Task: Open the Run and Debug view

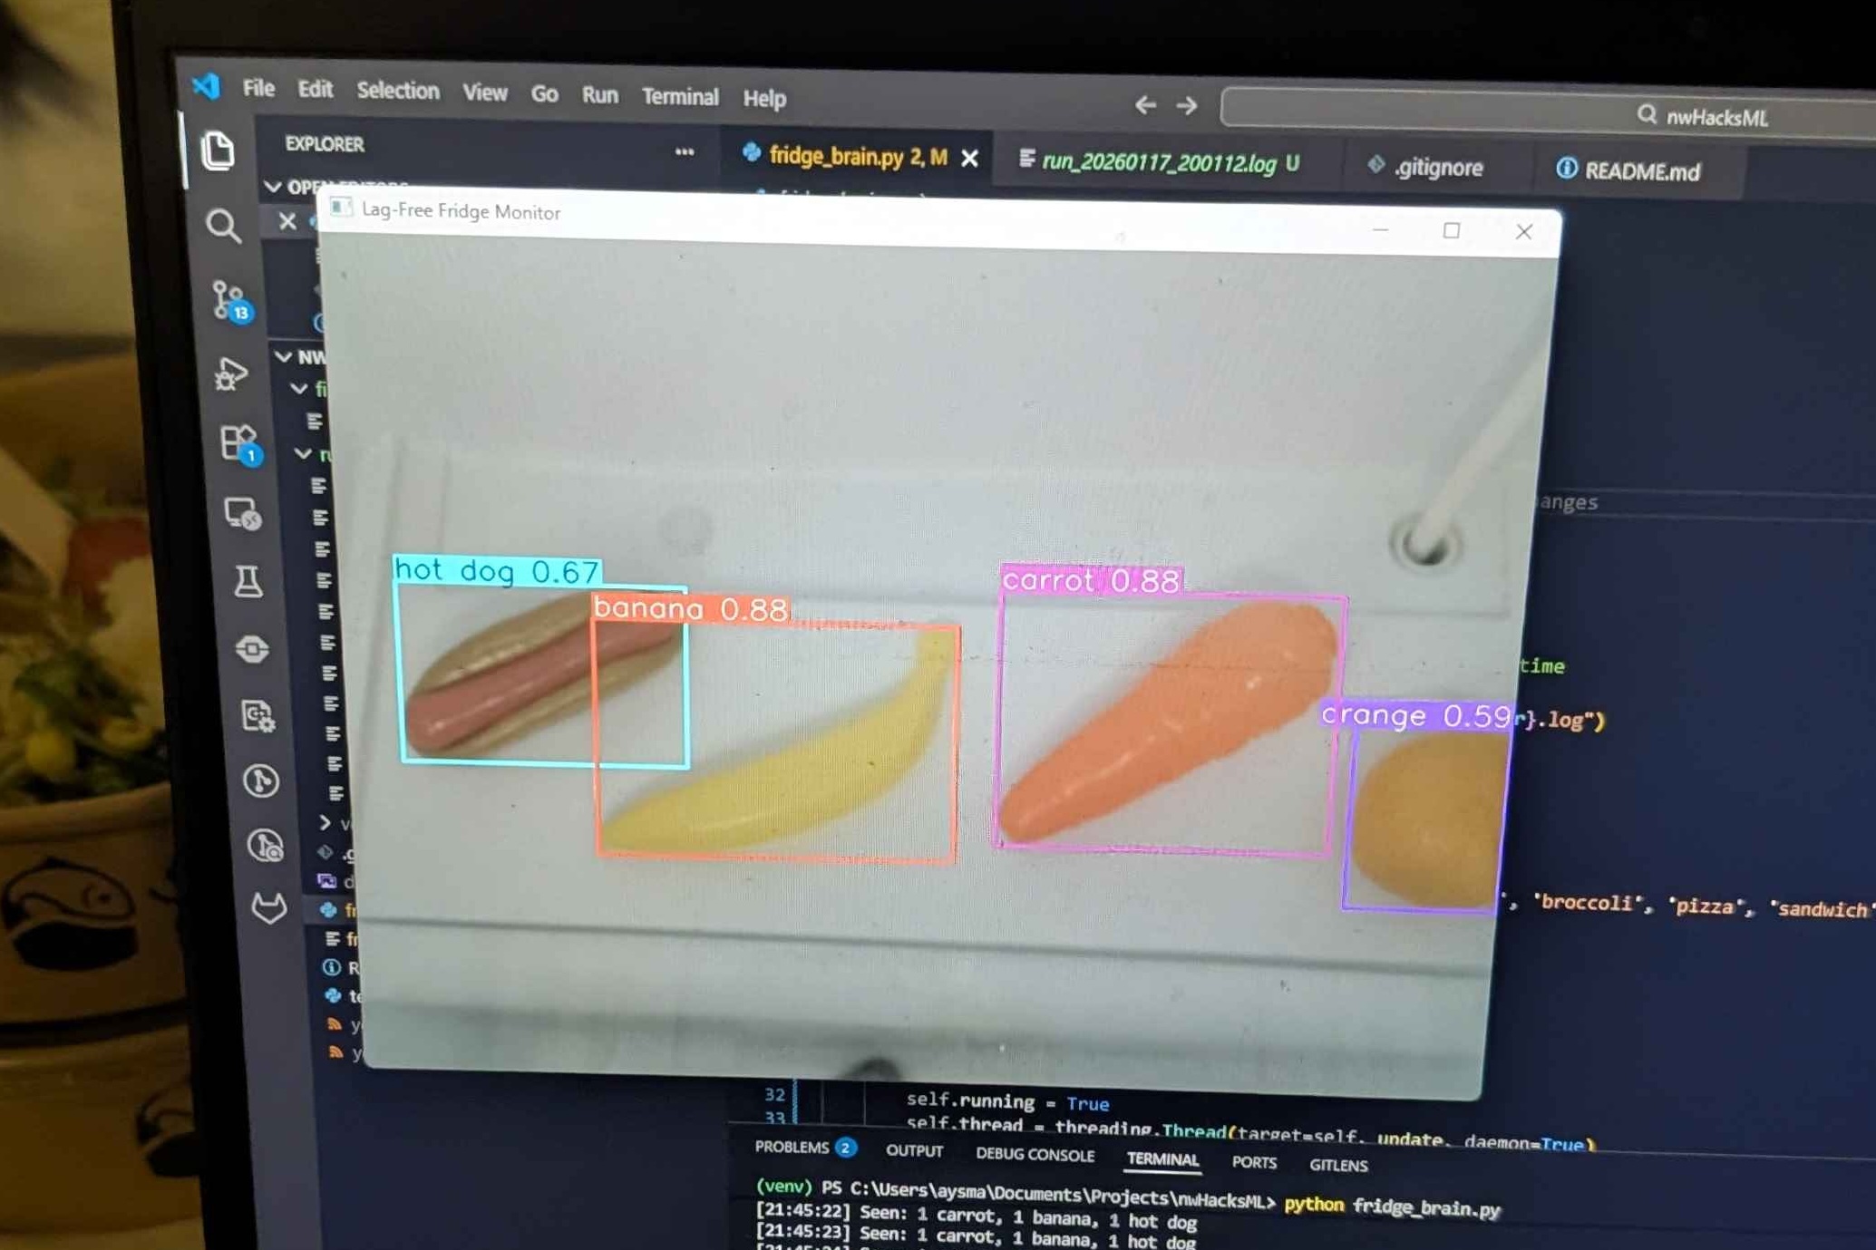Action: click(x=232, y=373)
